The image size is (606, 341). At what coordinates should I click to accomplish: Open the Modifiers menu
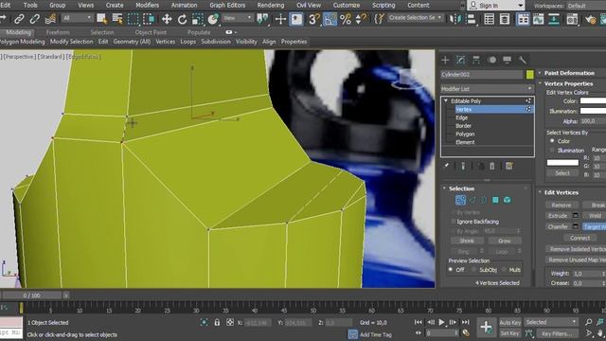(148, 5)
